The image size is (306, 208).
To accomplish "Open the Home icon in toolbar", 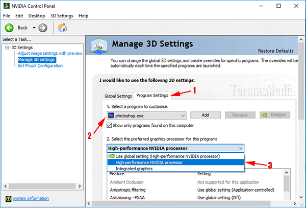I will 62,28.
